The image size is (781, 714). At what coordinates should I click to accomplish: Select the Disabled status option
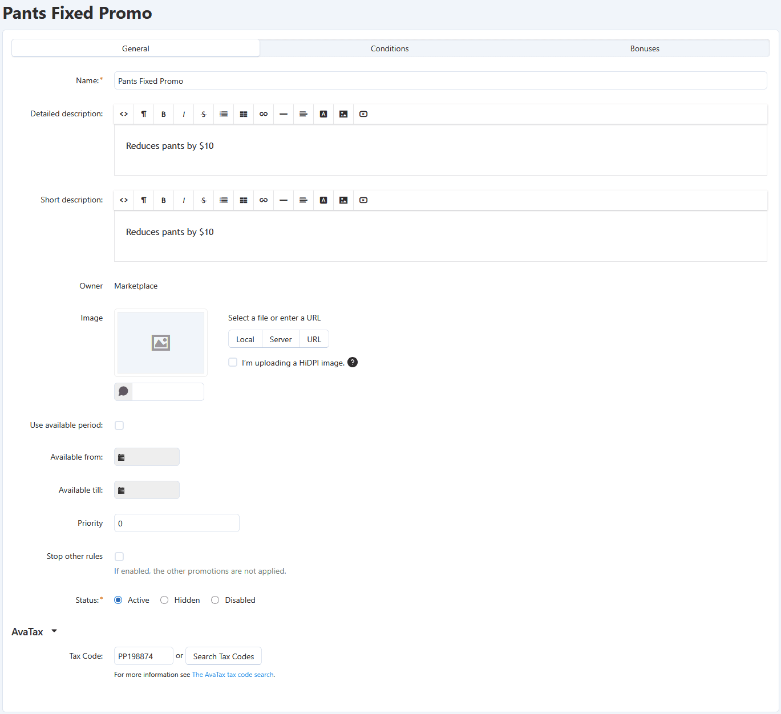(x=215, y=600)
